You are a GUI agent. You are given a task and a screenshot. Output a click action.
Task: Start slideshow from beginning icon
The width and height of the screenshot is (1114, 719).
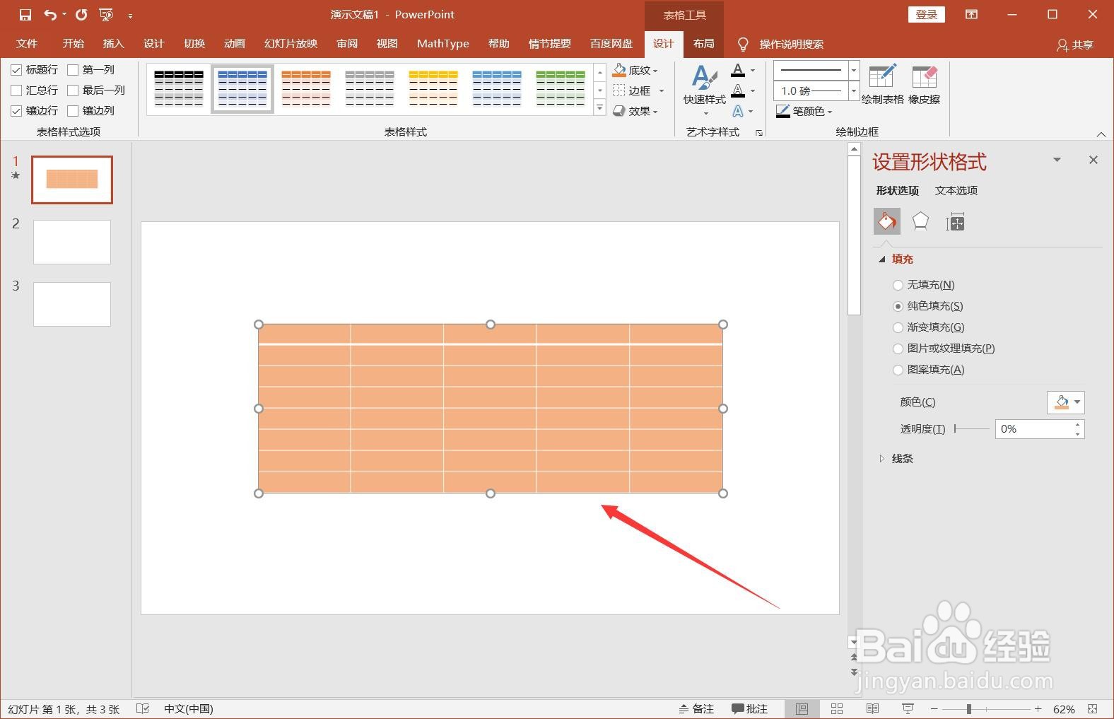106,15
